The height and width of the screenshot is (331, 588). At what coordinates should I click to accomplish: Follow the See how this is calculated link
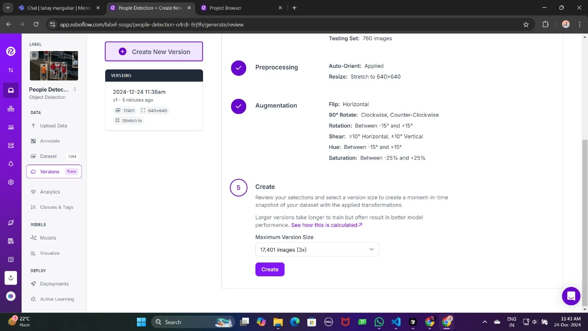(327, 225)
